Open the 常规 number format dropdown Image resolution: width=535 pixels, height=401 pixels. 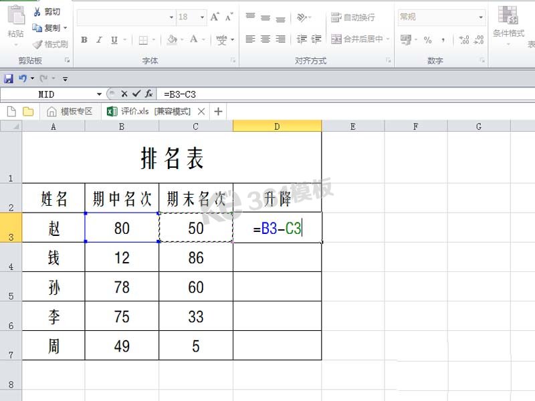coord(481,17)
